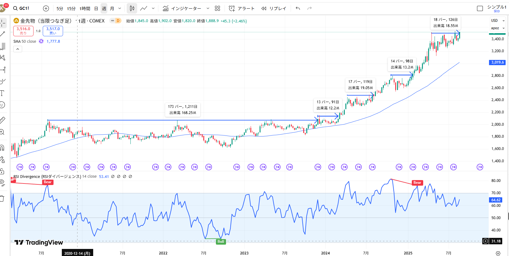
Task: Switch to the 1時間 timeframe
Action: tap(85, 8)
